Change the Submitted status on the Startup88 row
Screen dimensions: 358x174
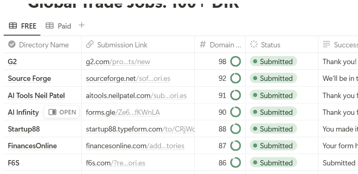tap(273, 129)
